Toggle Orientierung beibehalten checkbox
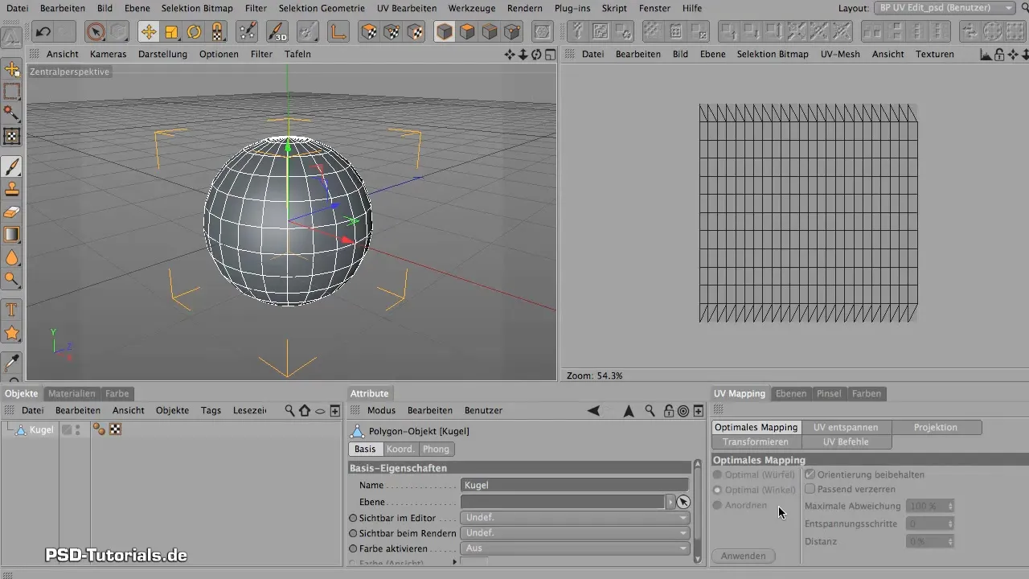Image resolution: width=1029 pixels, height=579 pixels. (x=810, y=474)
